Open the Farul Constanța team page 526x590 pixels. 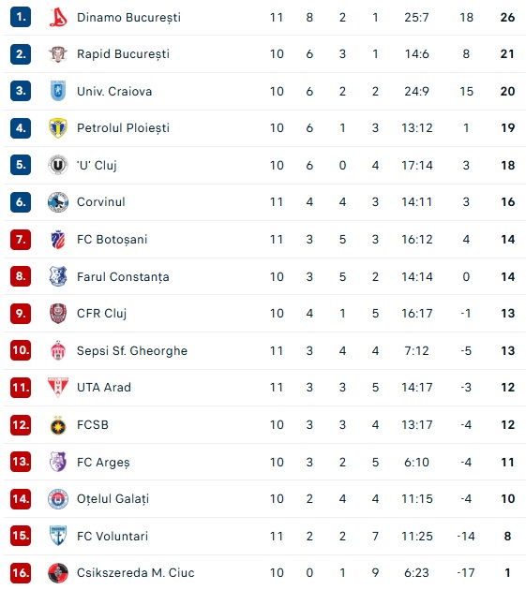[123, 277]
